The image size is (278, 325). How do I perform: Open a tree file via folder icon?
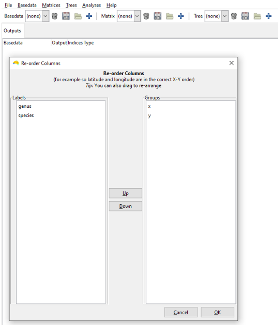click(257, 16)
